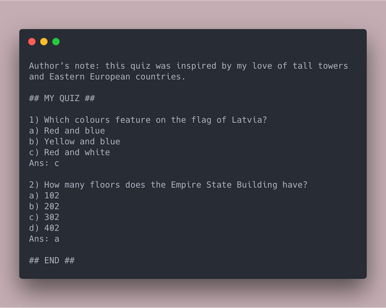Click answer option "b) 202"

pyautogui.click(x=44, y=206)
